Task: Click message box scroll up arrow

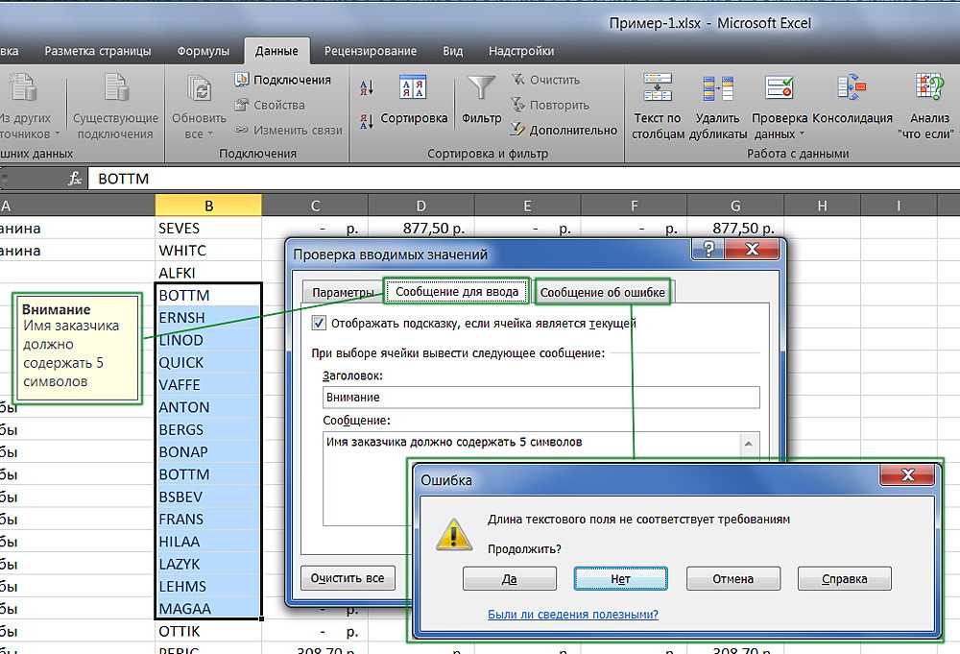Action: tap(748, 443)
